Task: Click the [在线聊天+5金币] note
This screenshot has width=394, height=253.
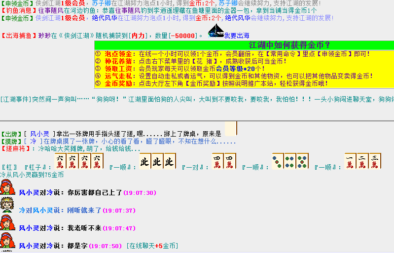Action: tap(152, 246)
